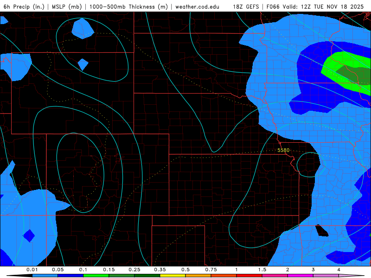Image resolution: width=371 pixels, height=278 pixels.
Task: Click the '6h Precip (in.)' title text
Action: coord(24,7)
